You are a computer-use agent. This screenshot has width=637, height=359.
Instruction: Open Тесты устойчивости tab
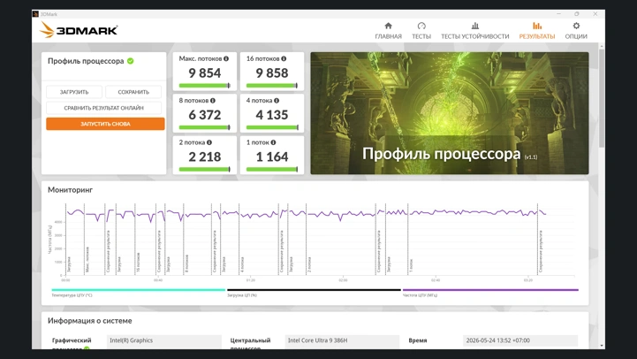[475, 31]
